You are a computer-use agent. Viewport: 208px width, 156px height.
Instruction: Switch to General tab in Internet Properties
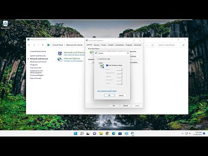[89, 45]
